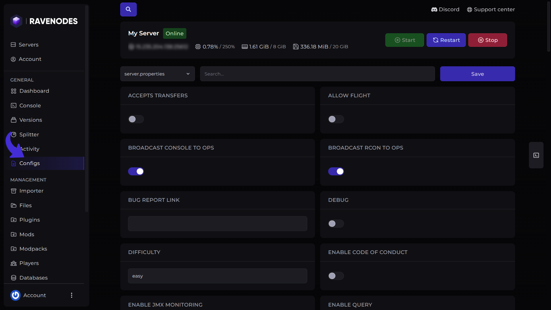Focus the config Search field
551x310 pixels.
317,74
